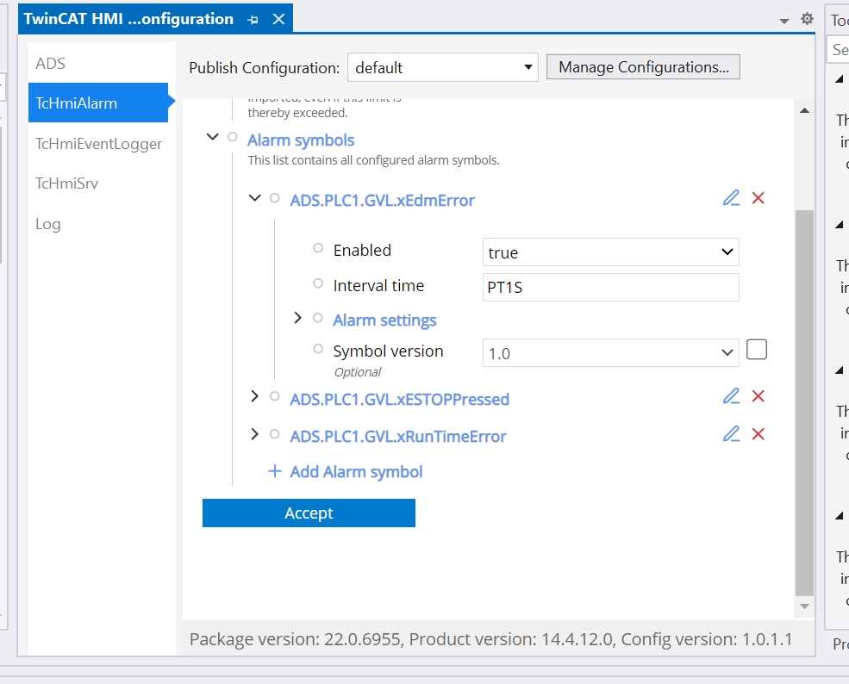Click the plus icon for Add Alarm symbol
The image size is (849, 684).
coord(275,471)
